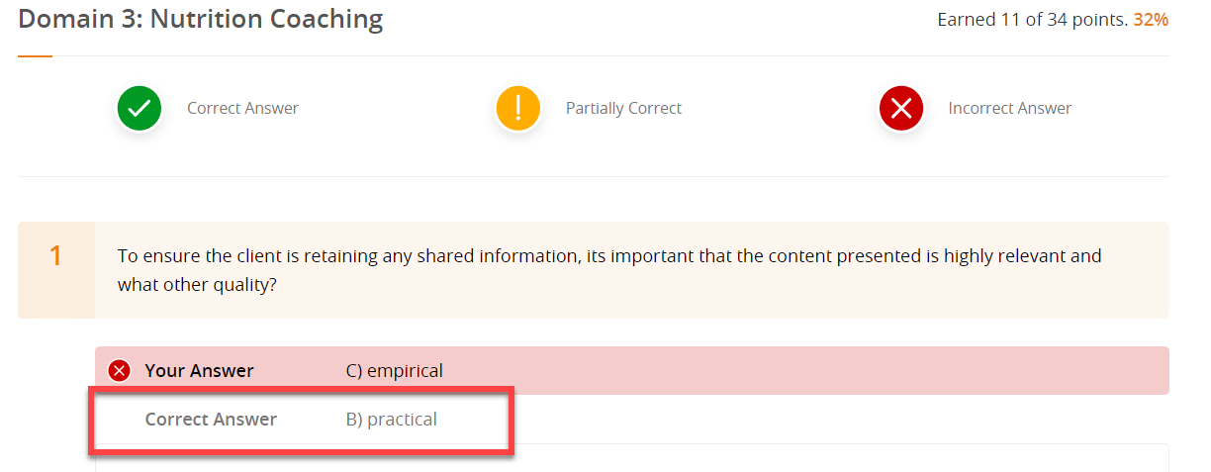Click the pink Your Answer result row
Viewport: 1211px width, 472px height.
click(632, 371)
